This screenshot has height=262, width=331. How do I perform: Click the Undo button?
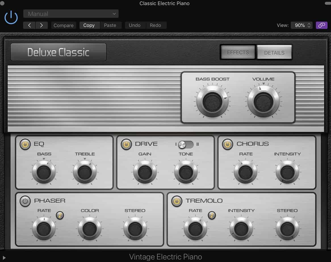[x=135, y=25]
